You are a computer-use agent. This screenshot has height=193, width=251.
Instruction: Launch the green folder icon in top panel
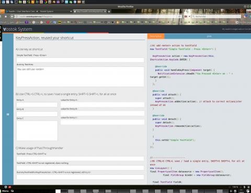tap(20, 2)
